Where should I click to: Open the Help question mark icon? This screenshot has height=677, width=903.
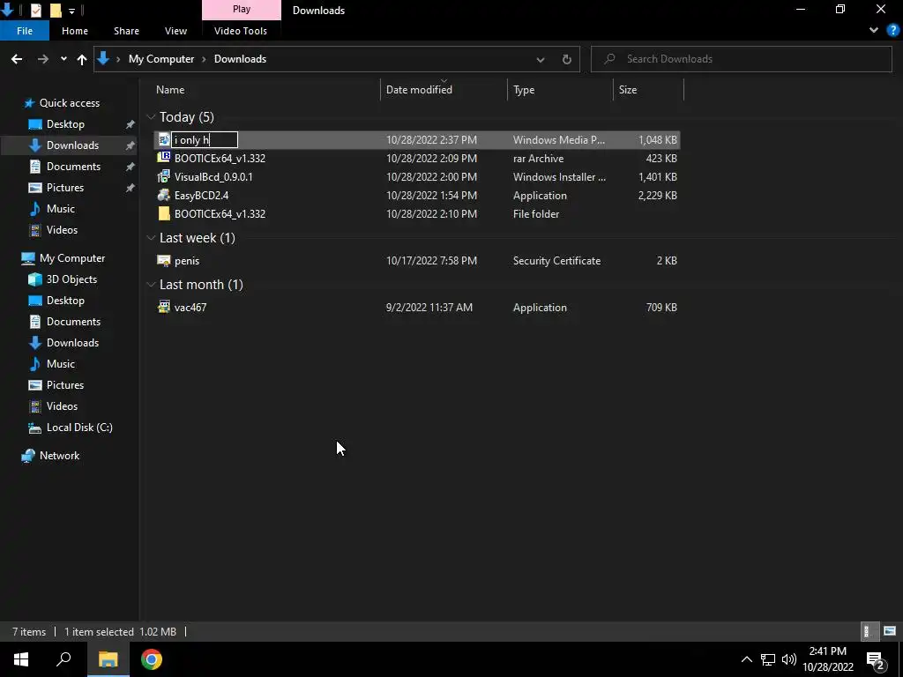[x=893, y=31]
